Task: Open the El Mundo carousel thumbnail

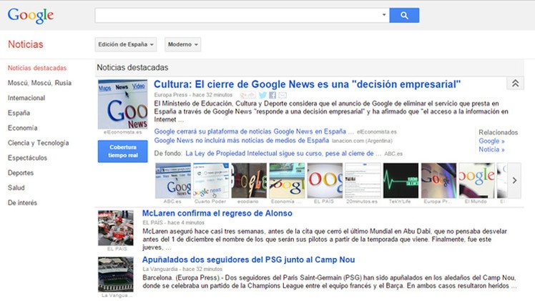Action: [476, 180]
